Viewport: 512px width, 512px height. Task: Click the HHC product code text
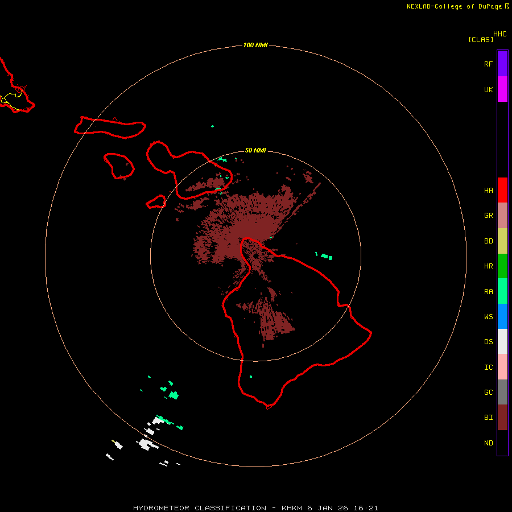point(499,34)
